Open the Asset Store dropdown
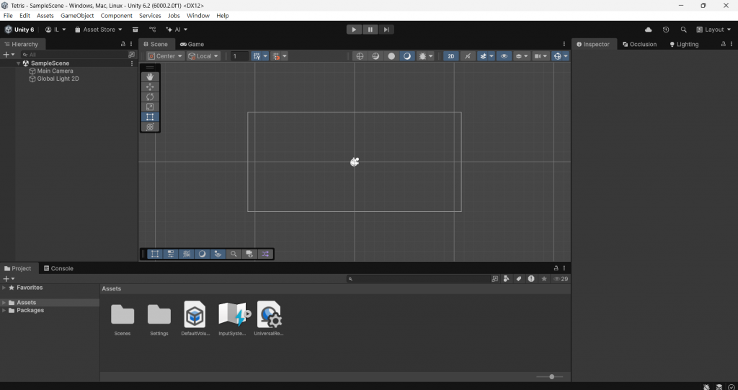Image resolution: width=738 pixels, height=390 pixels. [x=98, y=30]
